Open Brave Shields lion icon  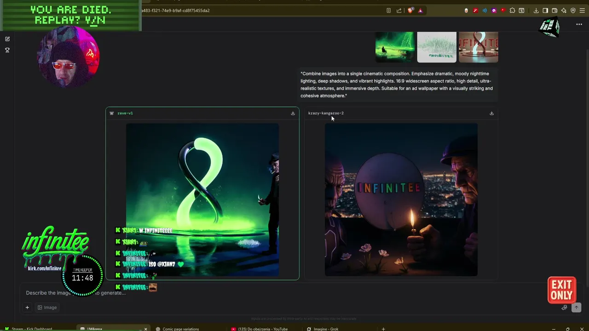coord(410,11)
